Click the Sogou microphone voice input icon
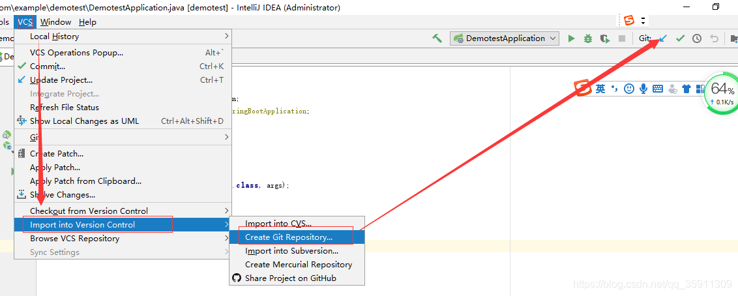The width and height of the screenshot is (738, 296). tap(643, 89)
